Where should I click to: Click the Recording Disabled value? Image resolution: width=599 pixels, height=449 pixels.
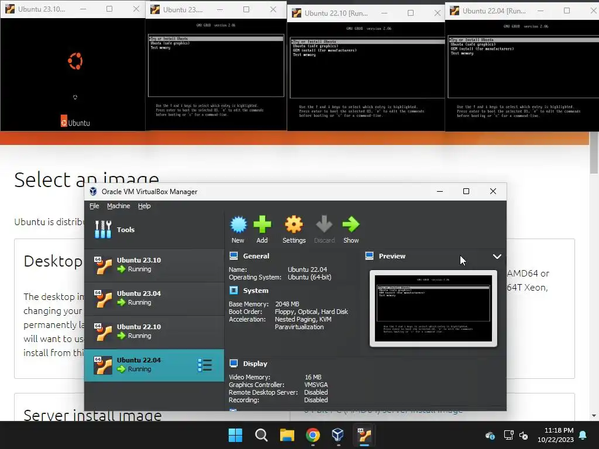(316, 400)
